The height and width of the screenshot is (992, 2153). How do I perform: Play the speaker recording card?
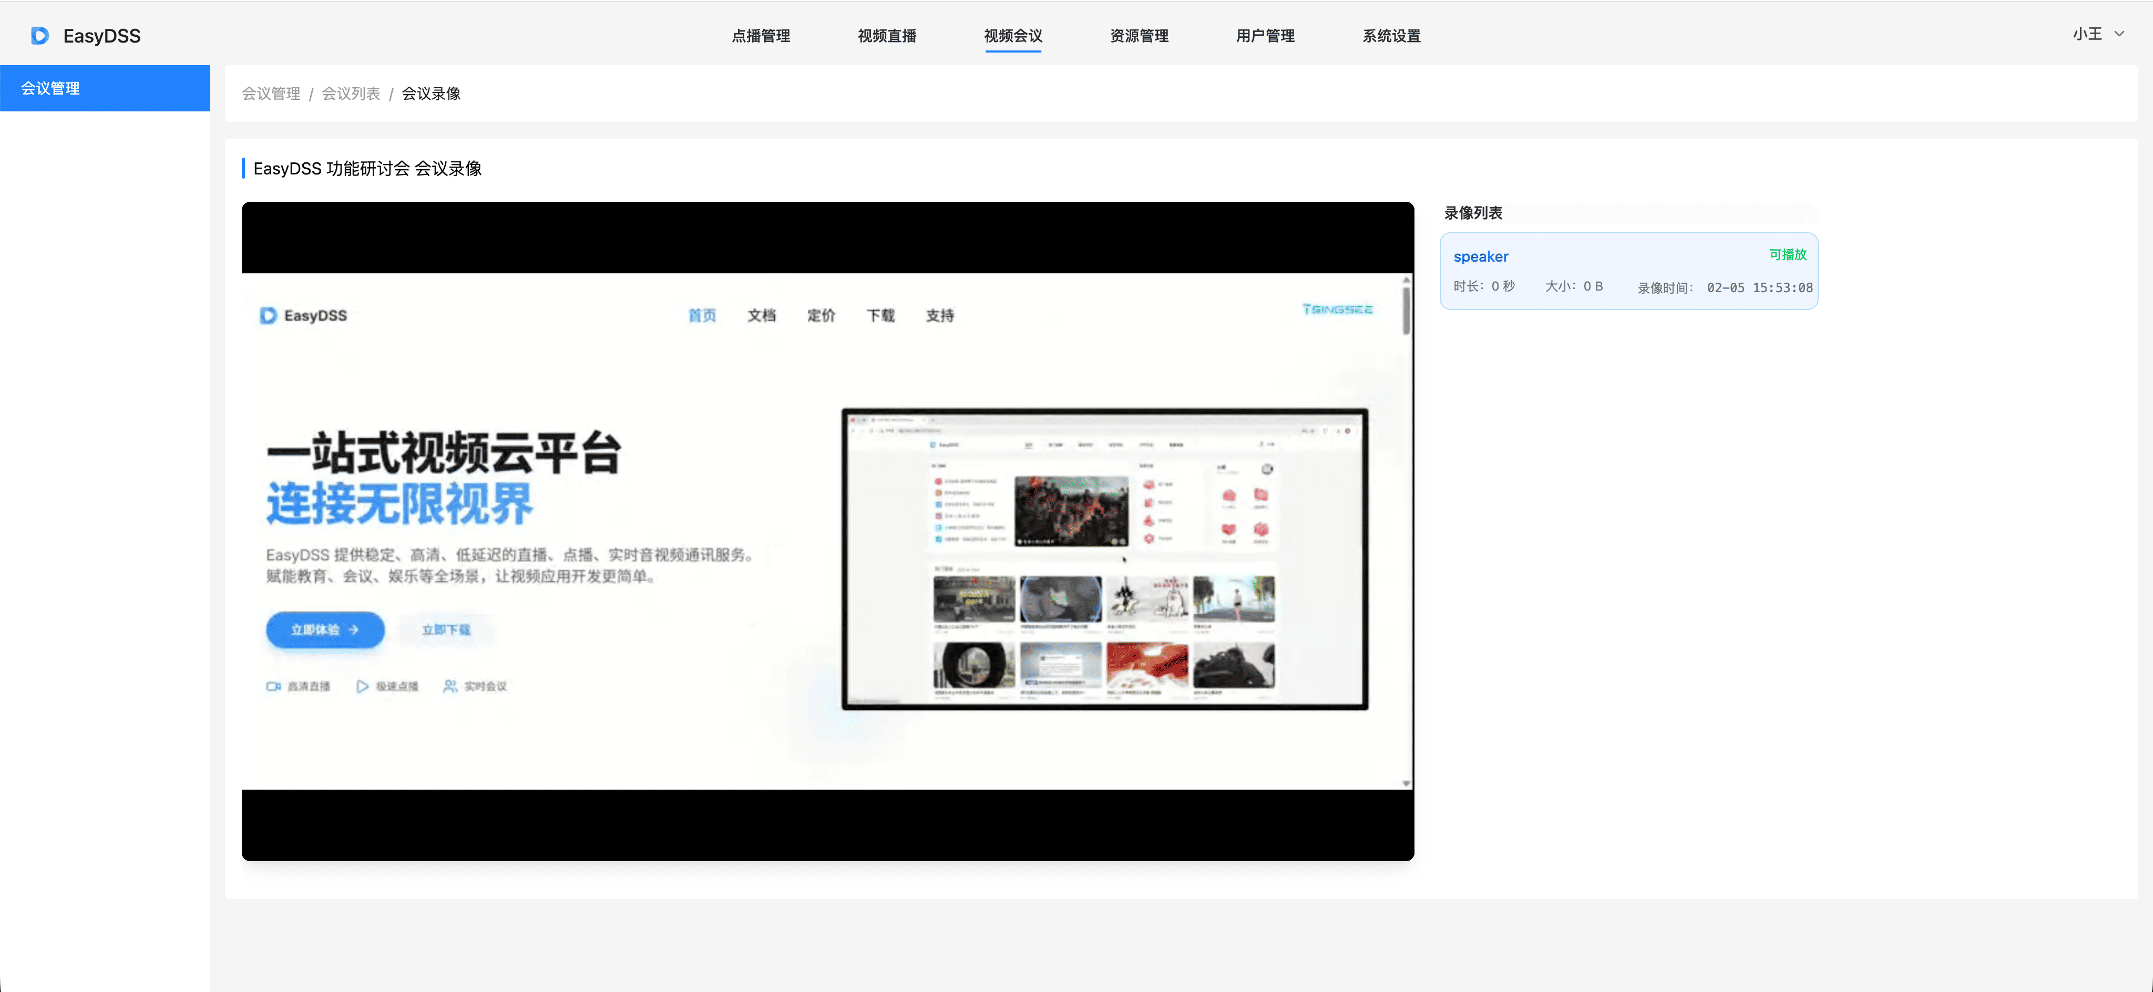(1629, 271)
